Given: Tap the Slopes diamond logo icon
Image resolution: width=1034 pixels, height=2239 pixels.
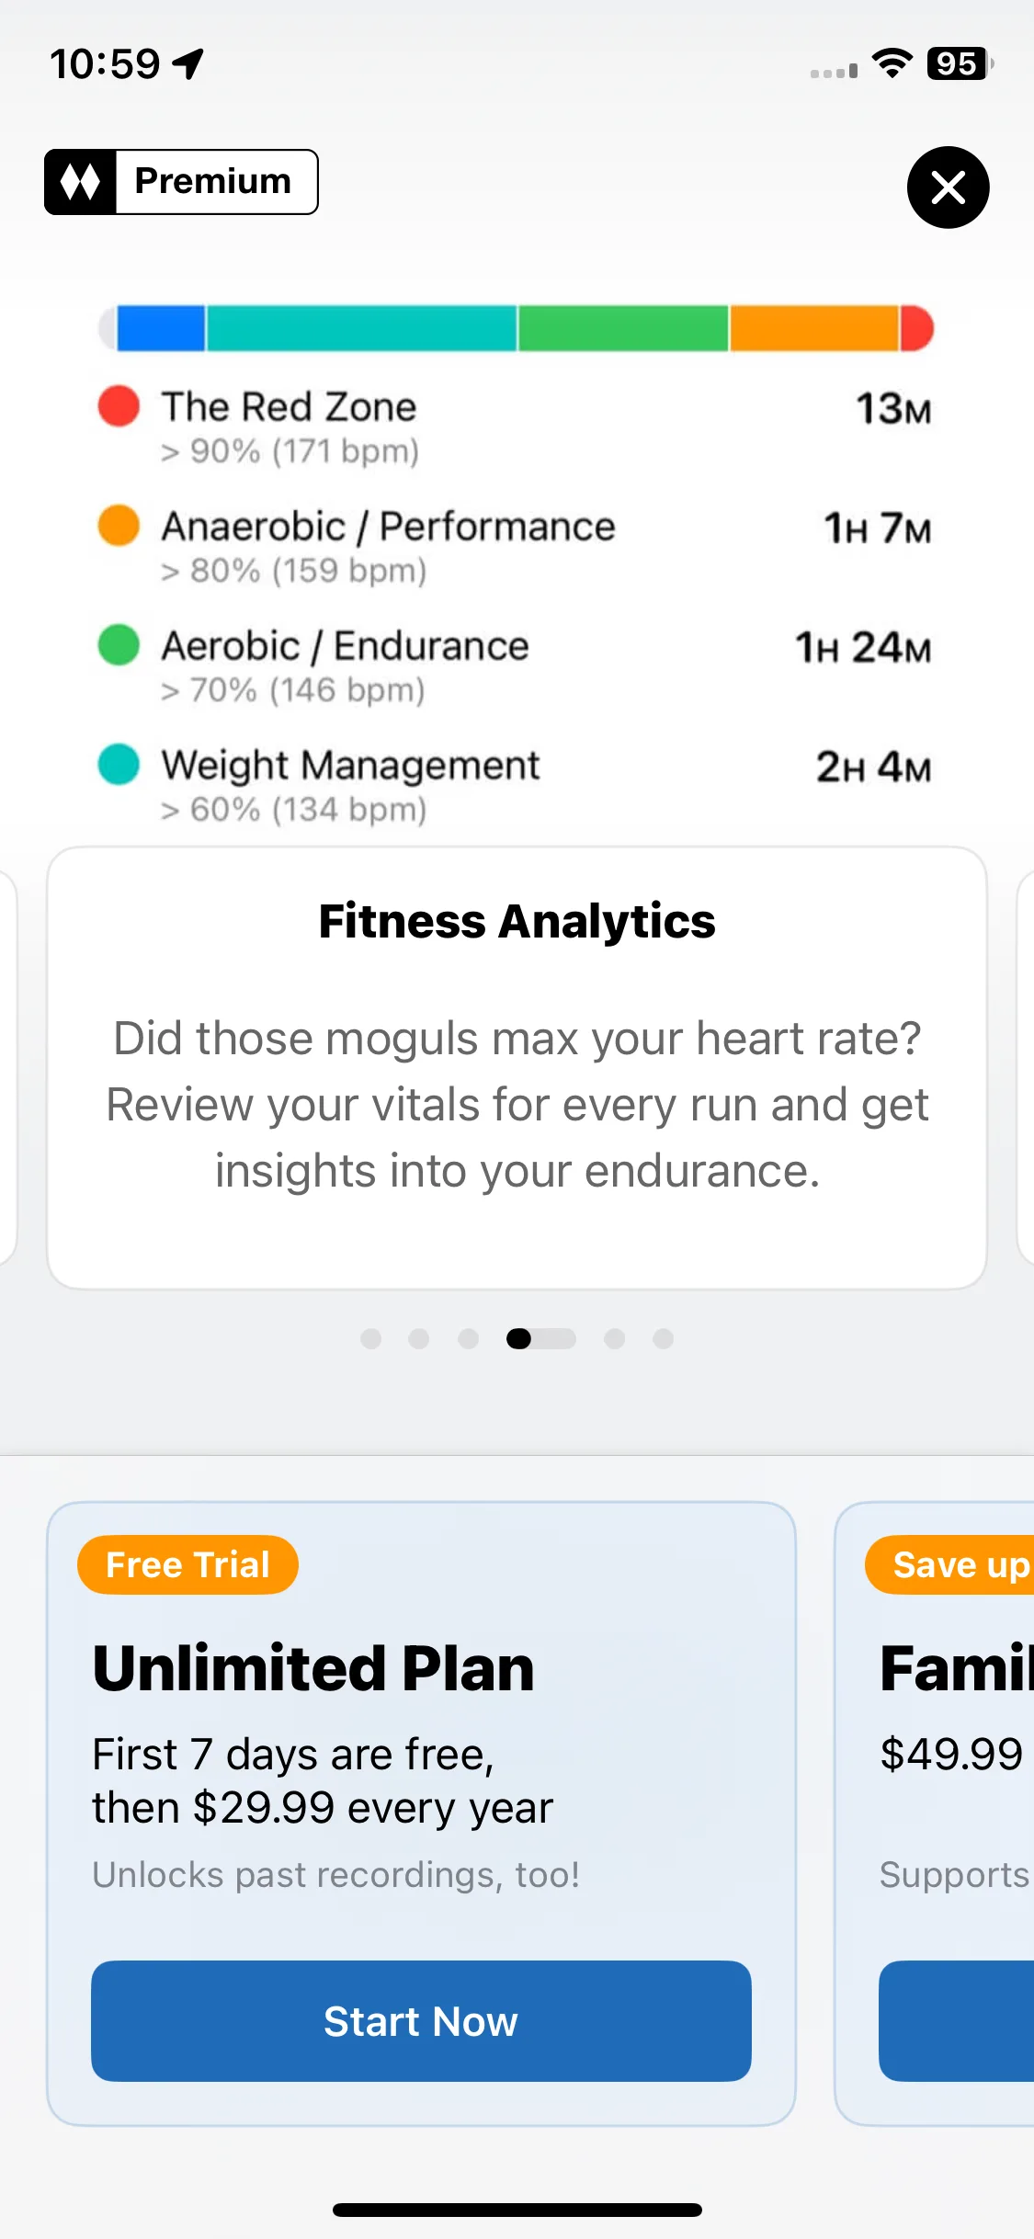Looking at the screenshot, I should click(80, 182).
